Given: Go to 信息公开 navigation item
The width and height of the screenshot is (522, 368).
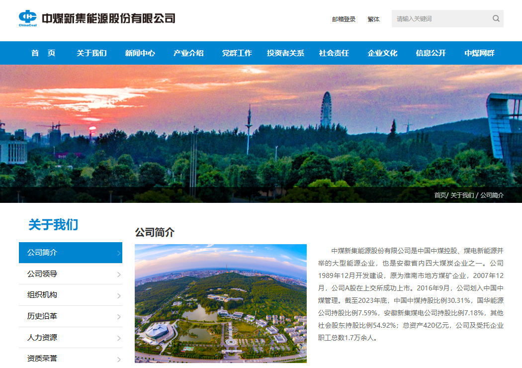Looking at the screenshot, I should (x=431, y=53).
